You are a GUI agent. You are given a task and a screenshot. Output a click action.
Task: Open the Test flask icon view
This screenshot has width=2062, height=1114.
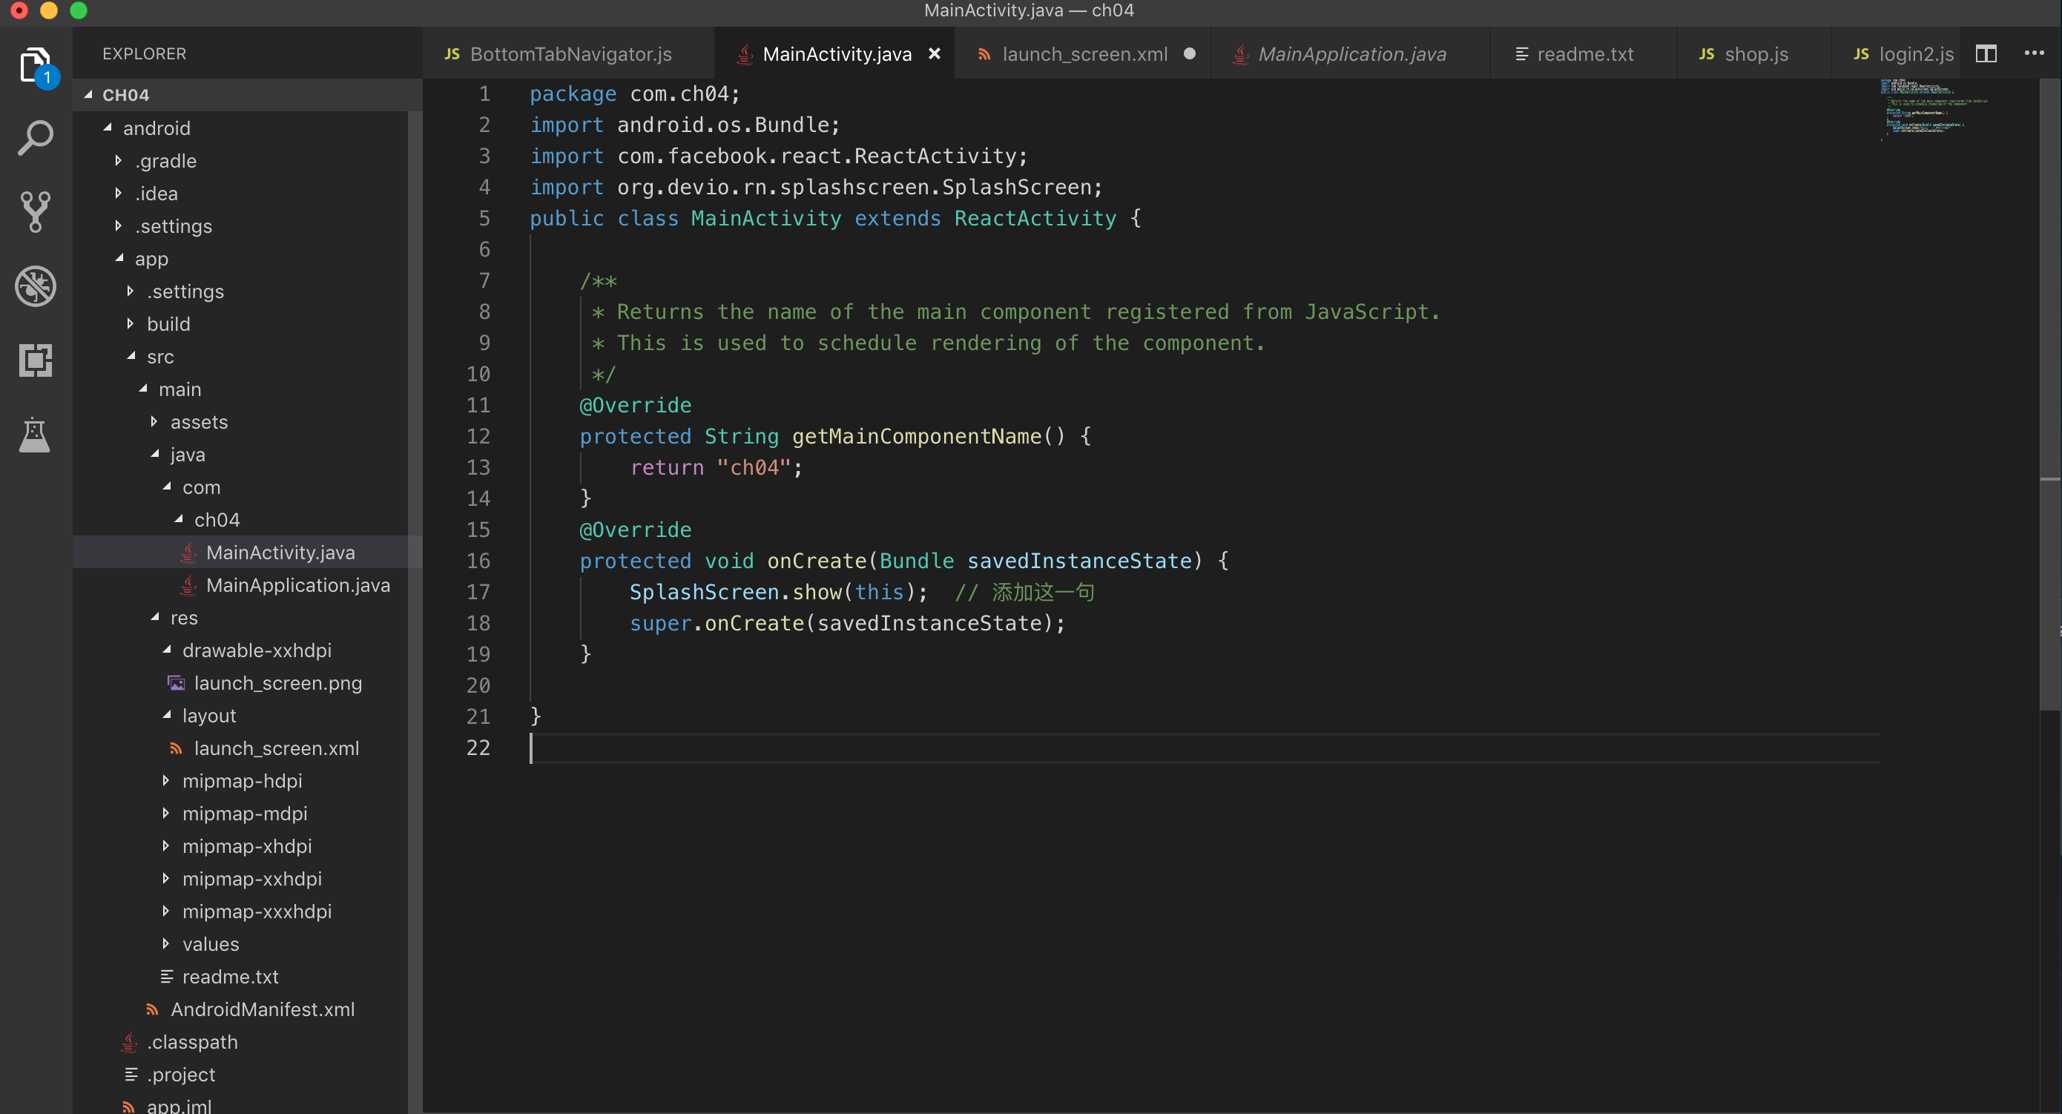click(x=34, y=435)
